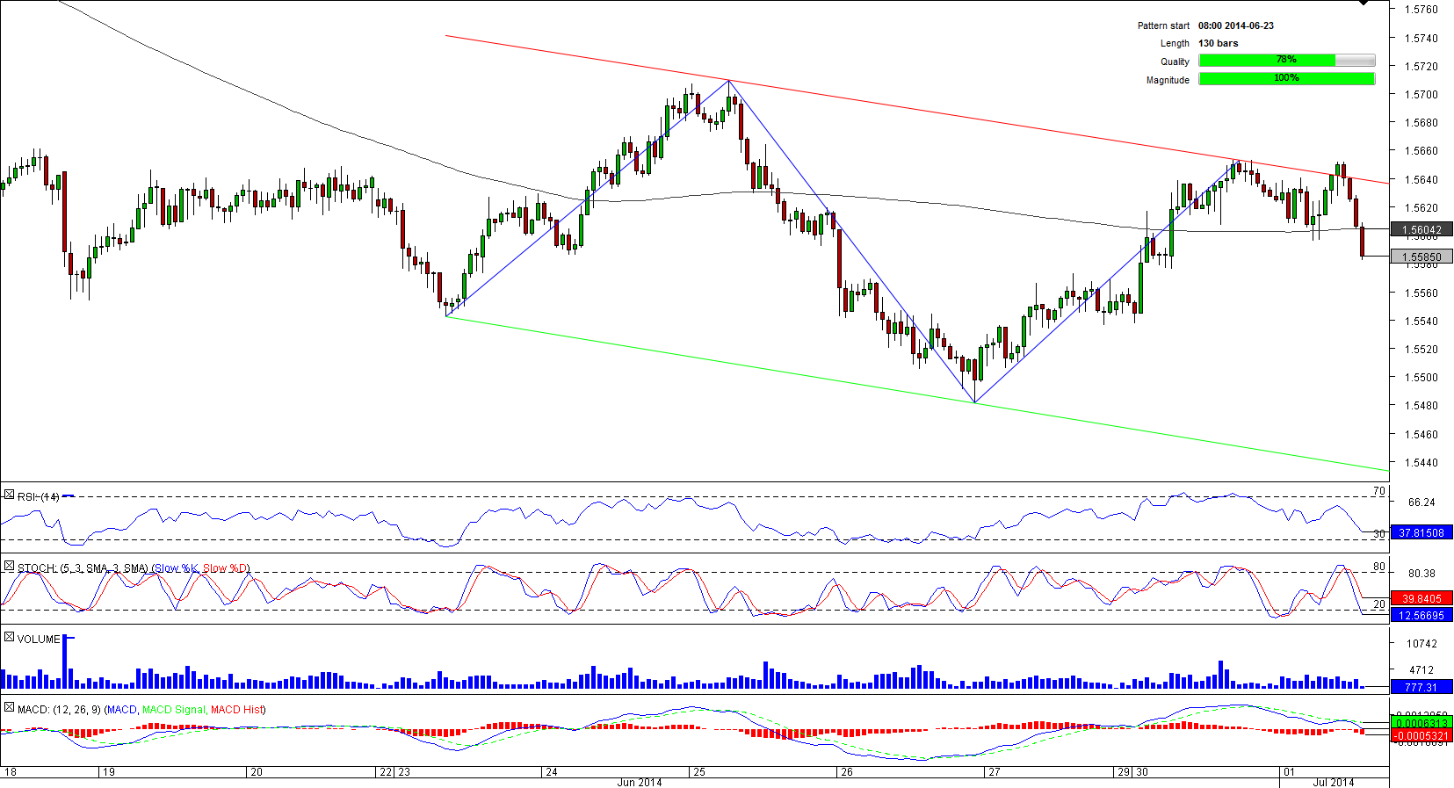Image resolution: width=1454 pixels, height=788 pixels.
Task: Click the MACD Hist legend label
Action: click(x=237, y=710)
